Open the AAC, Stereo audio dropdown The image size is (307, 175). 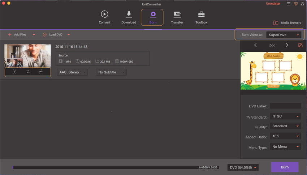[72, 72]
